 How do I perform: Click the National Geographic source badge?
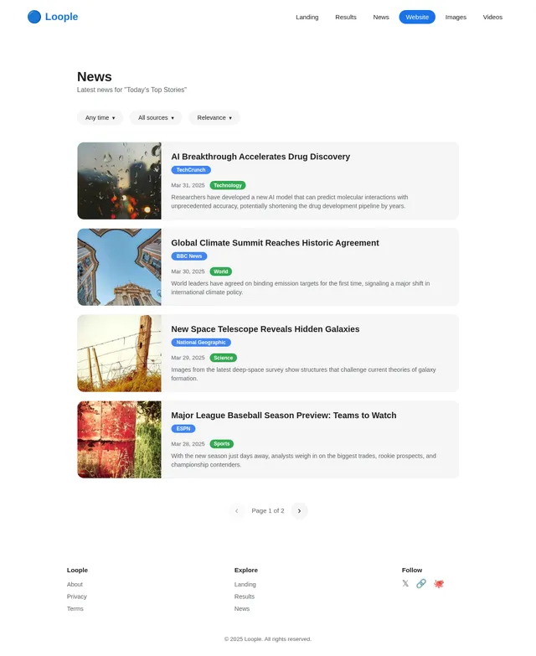click(201, 342)
